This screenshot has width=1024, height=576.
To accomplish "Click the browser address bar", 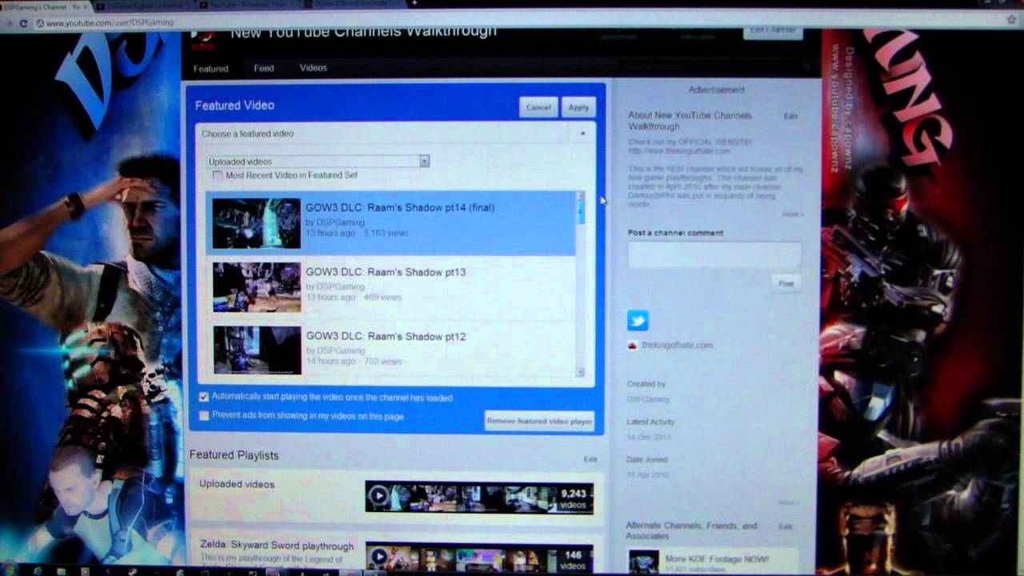I will coord(512,22).
